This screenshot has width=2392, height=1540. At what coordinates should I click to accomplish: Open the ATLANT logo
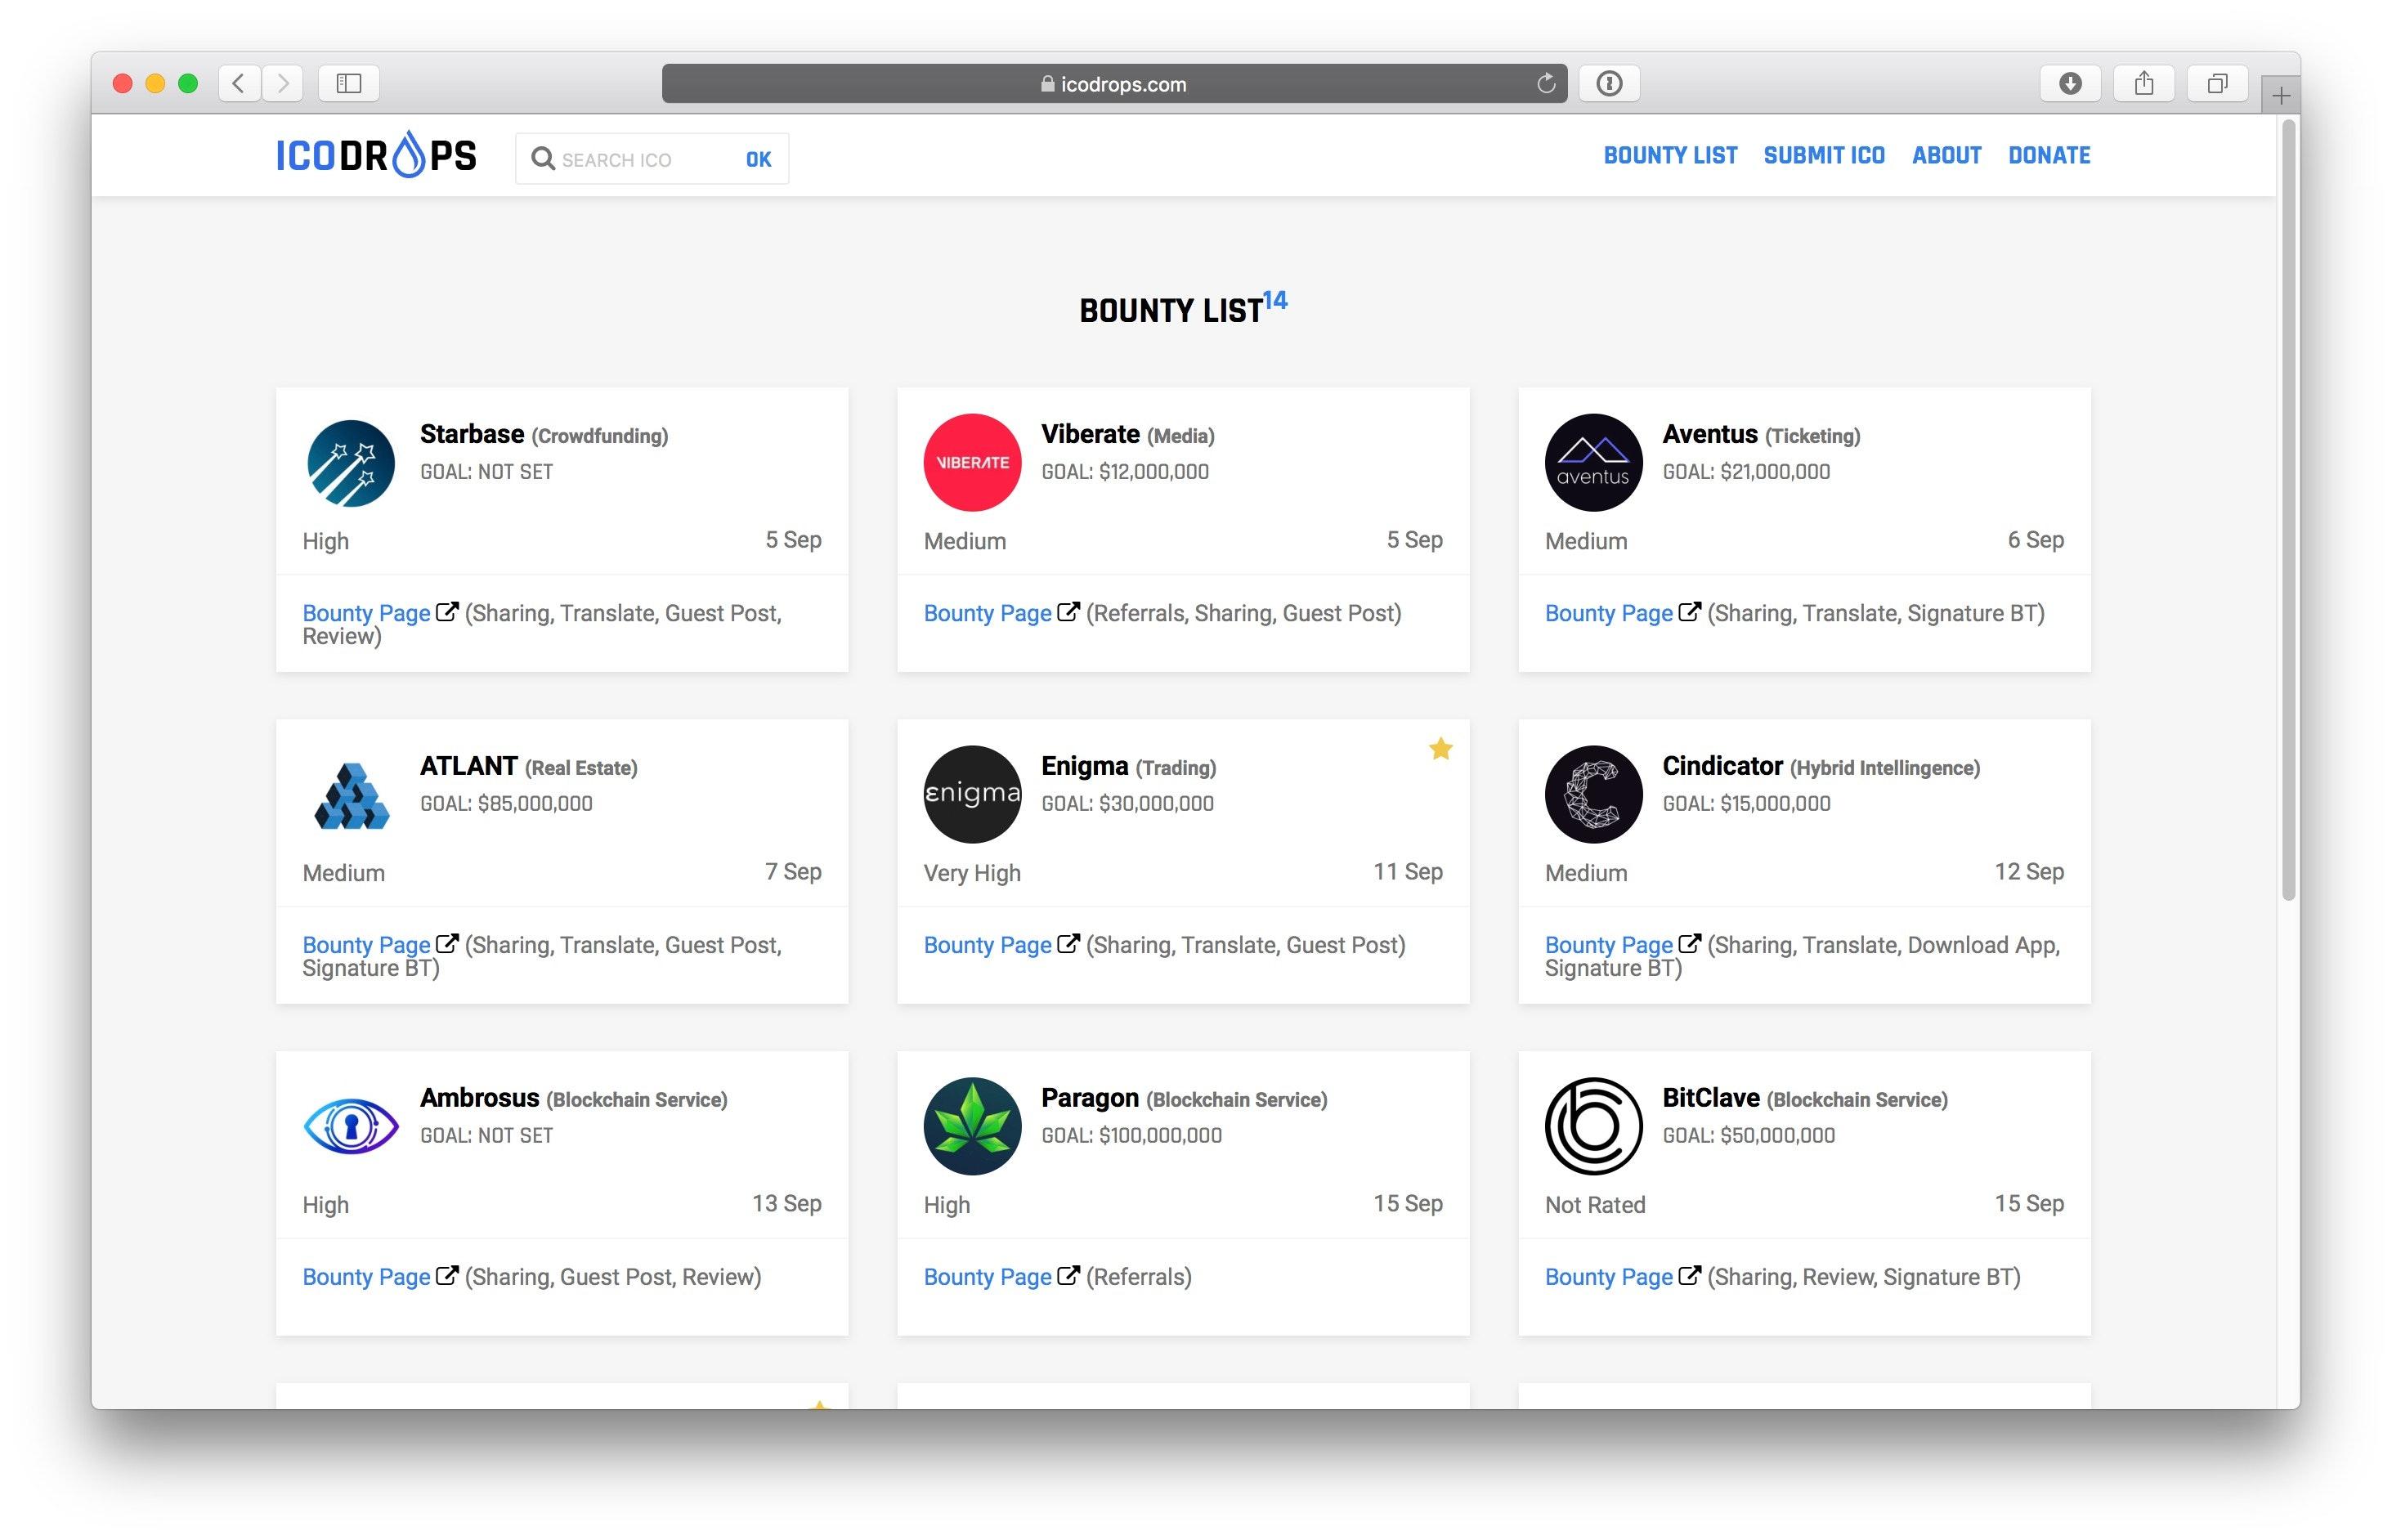(x=351, y=795)
